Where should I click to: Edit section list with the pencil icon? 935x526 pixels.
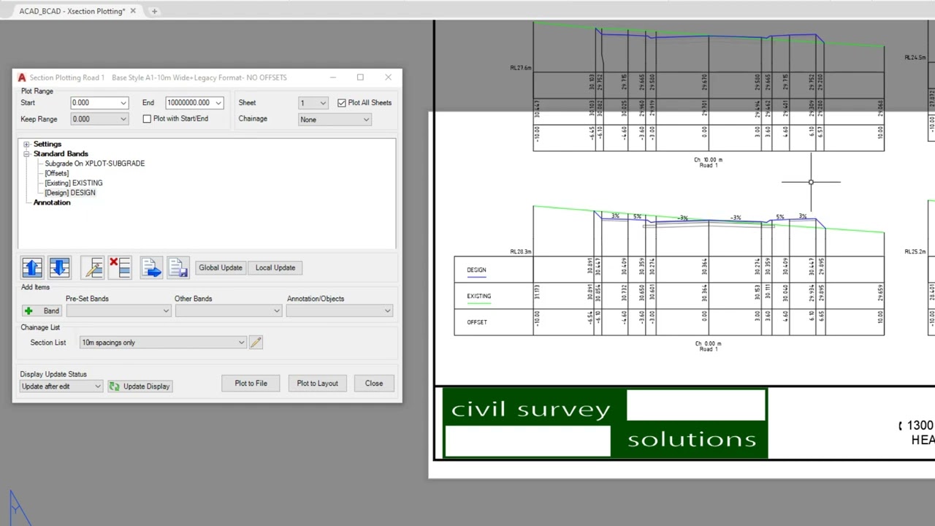tap(256, 342)
